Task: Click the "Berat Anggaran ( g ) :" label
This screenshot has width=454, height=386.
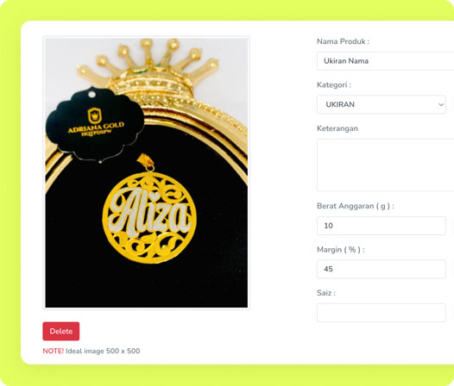Action: [x=356, y=206]
